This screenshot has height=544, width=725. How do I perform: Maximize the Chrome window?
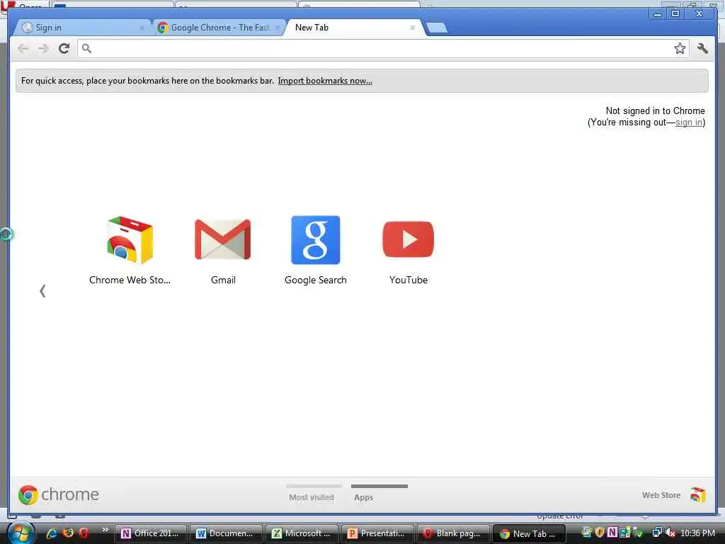click(x=675, y=14)
